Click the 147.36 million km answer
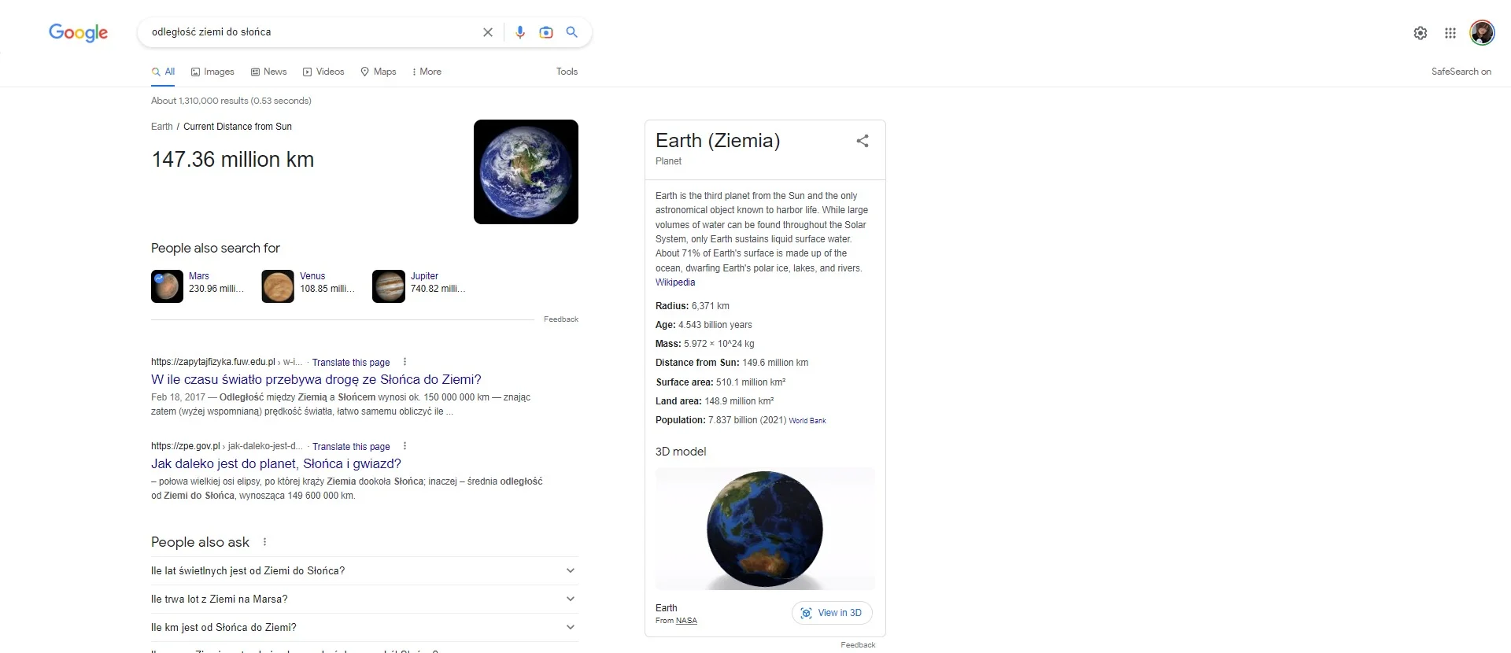This screenshot has width=1511, height=653. (233, 160)
